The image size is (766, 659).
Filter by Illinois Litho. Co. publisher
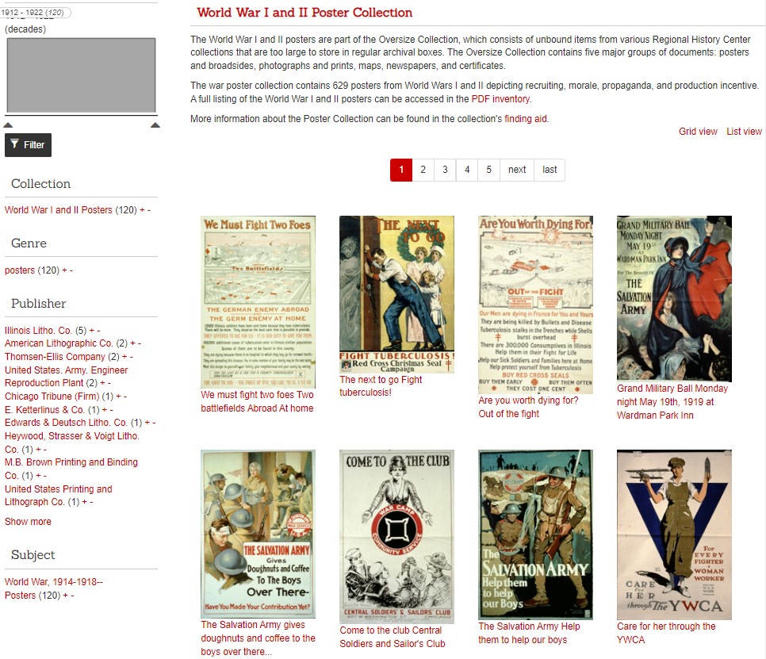[x=38, y=330]
